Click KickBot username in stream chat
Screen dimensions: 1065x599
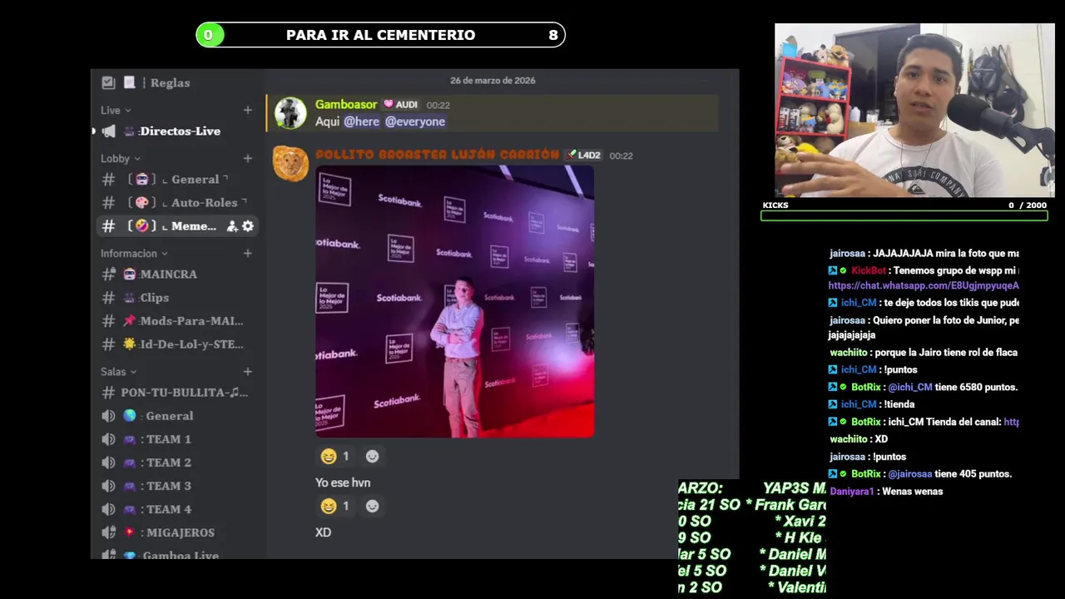point(868,270)
